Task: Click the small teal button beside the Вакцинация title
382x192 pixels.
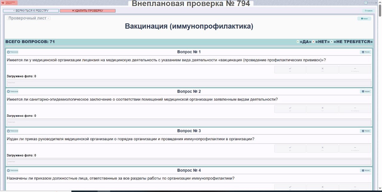Action: tap(364, 19)
